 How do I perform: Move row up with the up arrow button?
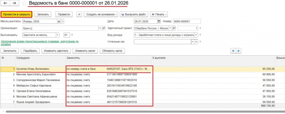pos(233,51)
